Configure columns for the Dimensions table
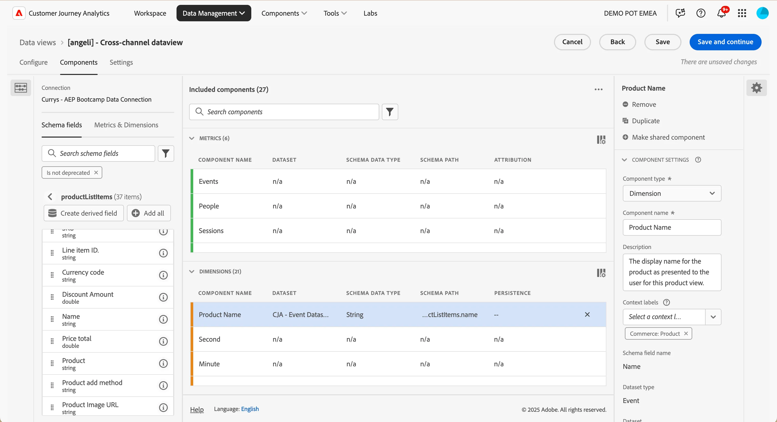Image resolution: width=777 pixels, height=422 pixels. 601,273
